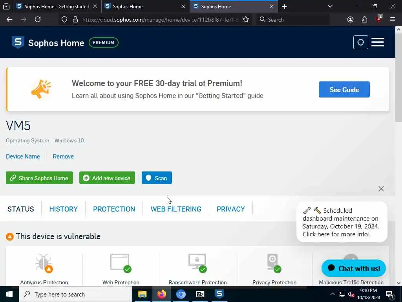This screenshot has width=402, height=302.
Task: Click the tracking protection shield in the address bar
Action: click(x=64, y=20)
